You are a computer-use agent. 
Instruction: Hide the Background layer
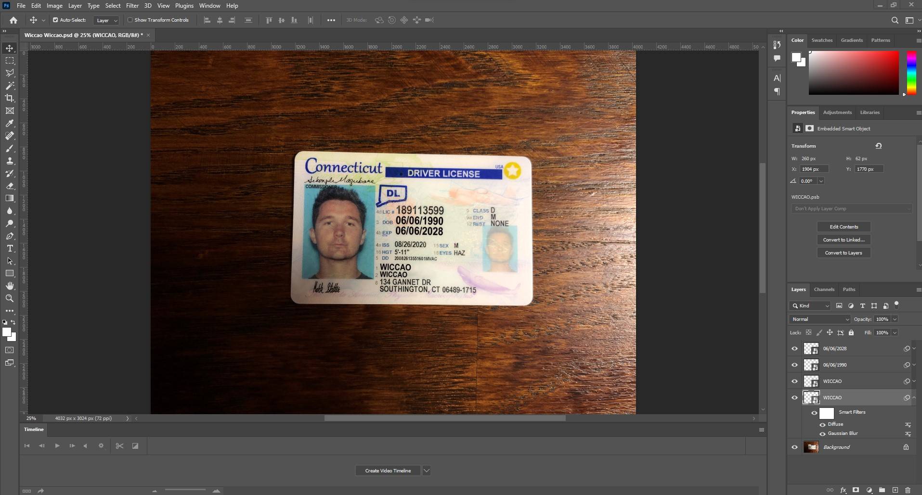(x=794, y=447)
